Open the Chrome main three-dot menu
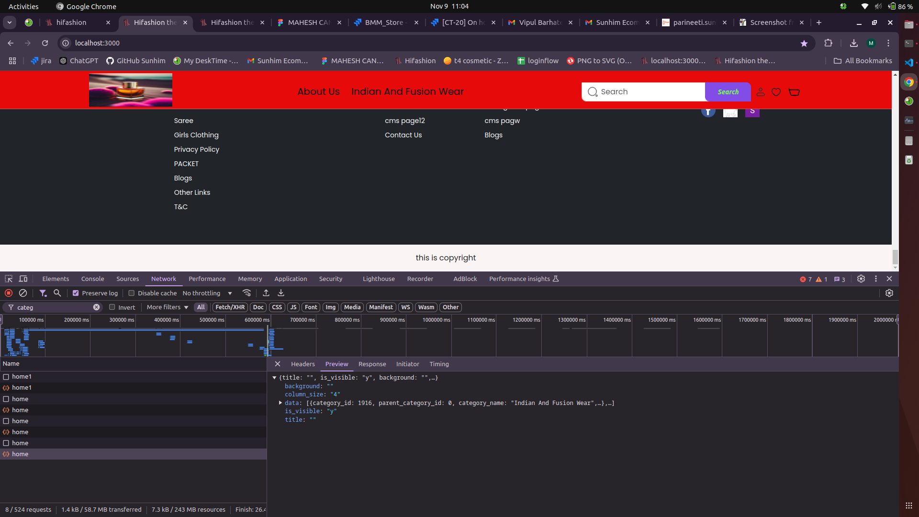The height and width of the screenshot is (517, 919). click(888, 43)
